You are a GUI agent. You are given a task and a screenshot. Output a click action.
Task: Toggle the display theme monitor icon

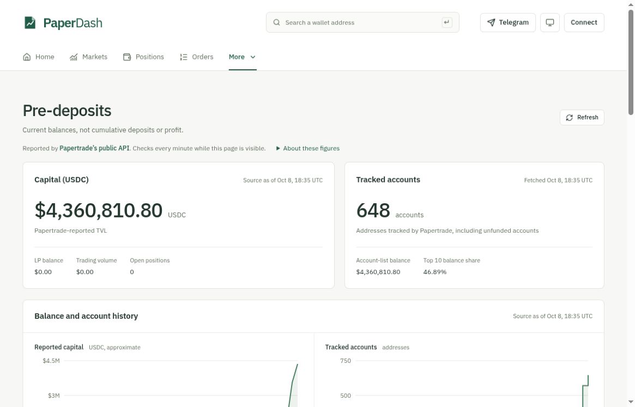click(x=550, y=22)
